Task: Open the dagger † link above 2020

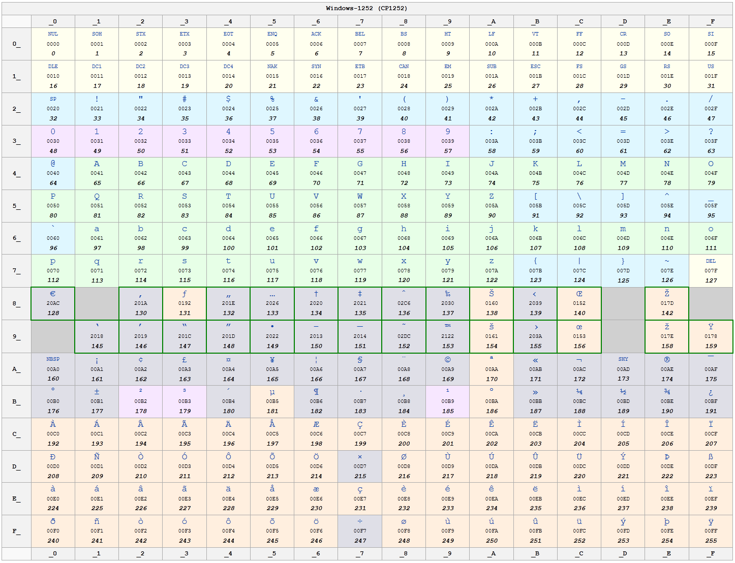Action: click(316, 294)
